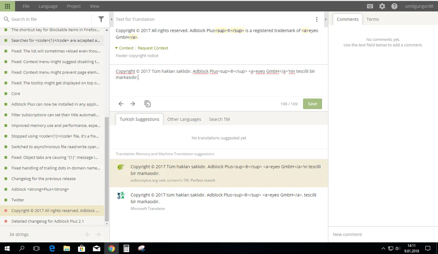The width and height of the screenshot is (438, 254).
Task: Switch to the Comments tab
Action: tap(348, 19)
